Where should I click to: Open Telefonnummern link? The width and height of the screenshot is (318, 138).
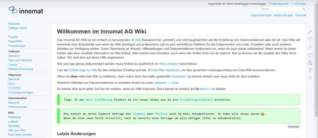pyautogui.click(x=18, y=107)
